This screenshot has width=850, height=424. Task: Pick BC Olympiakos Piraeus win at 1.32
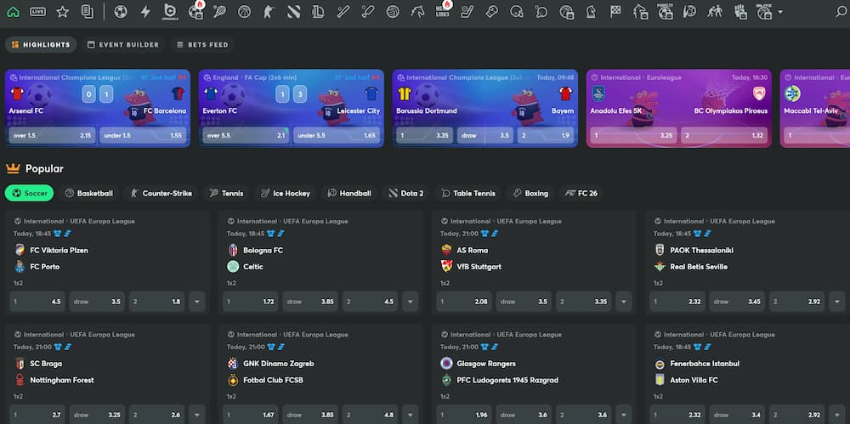(724, 136)
